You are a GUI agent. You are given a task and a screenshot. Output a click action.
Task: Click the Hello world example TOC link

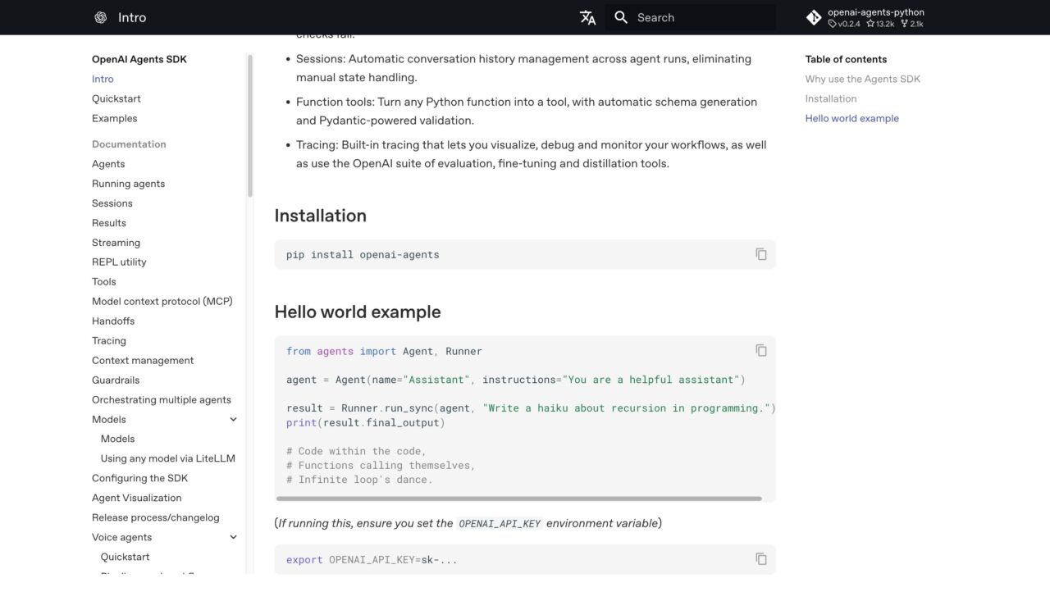pyautogui.click(x=851, y=118)
